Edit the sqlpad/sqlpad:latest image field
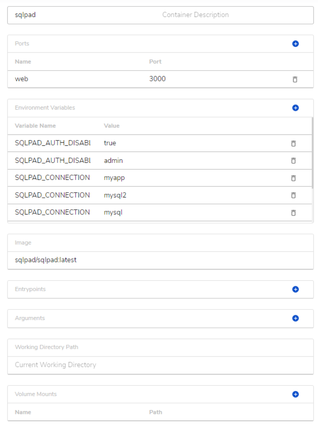Image resolution: width=318 pixels, height=428 pixels. [x=160, y=260]
